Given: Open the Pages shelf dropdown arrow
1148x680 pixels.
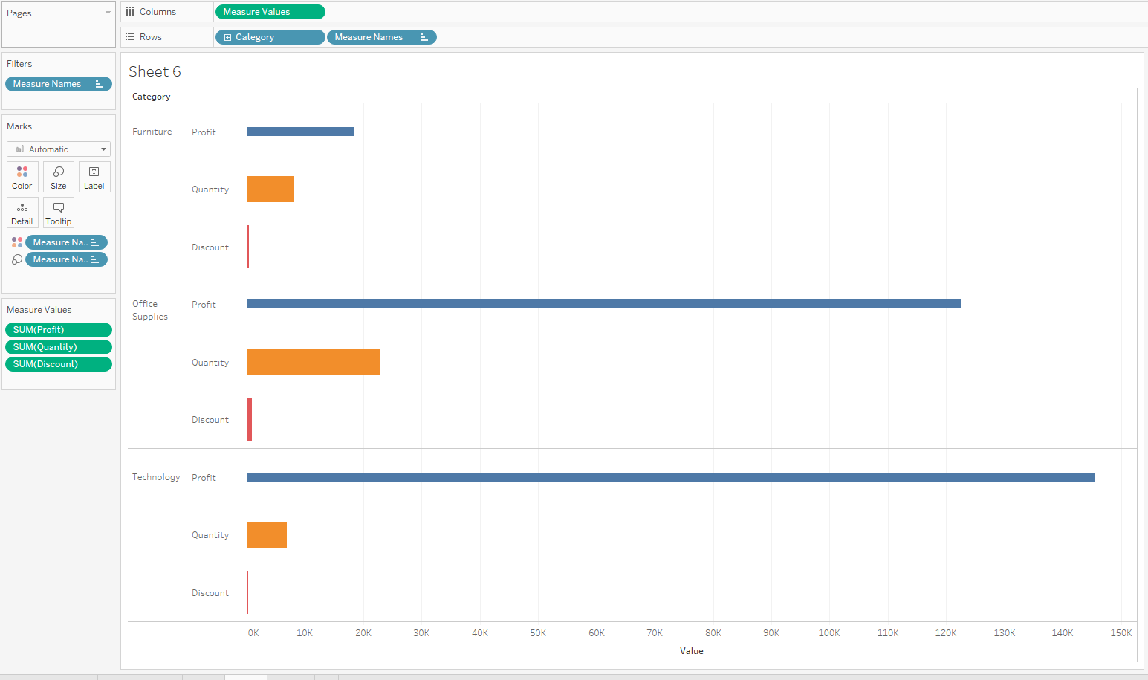Looking at the screenshot, I should pos(108,13).
